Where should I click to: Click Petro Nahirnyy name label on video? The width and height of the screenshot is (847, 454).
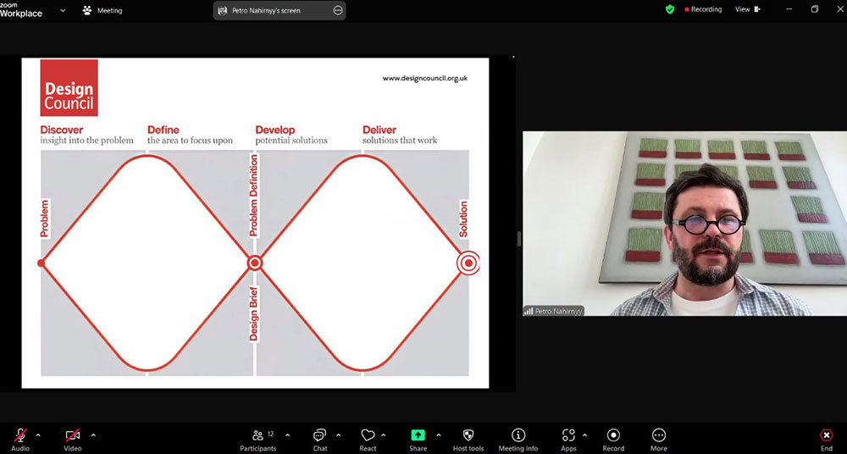click(x=554, y=312)
